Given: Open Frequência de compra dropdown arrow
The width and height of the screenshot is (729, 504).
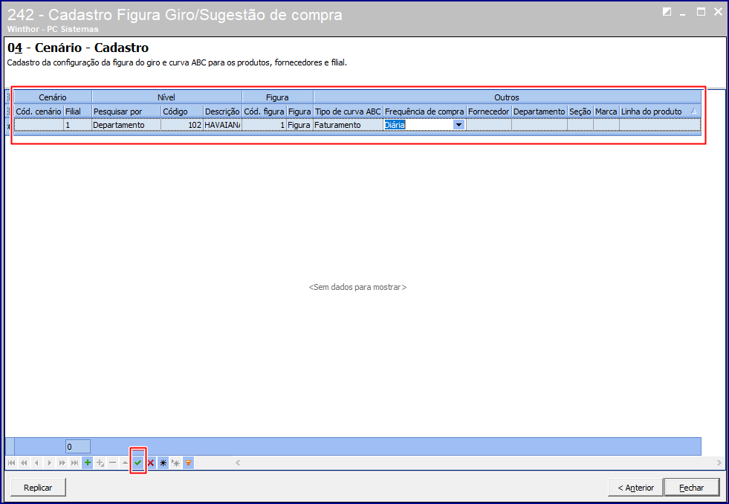Looking at the screenshot, I should point(459,125).
